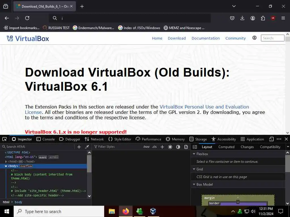
Task: Switch to the Debugger tab
Action: (x=70, y=139)
